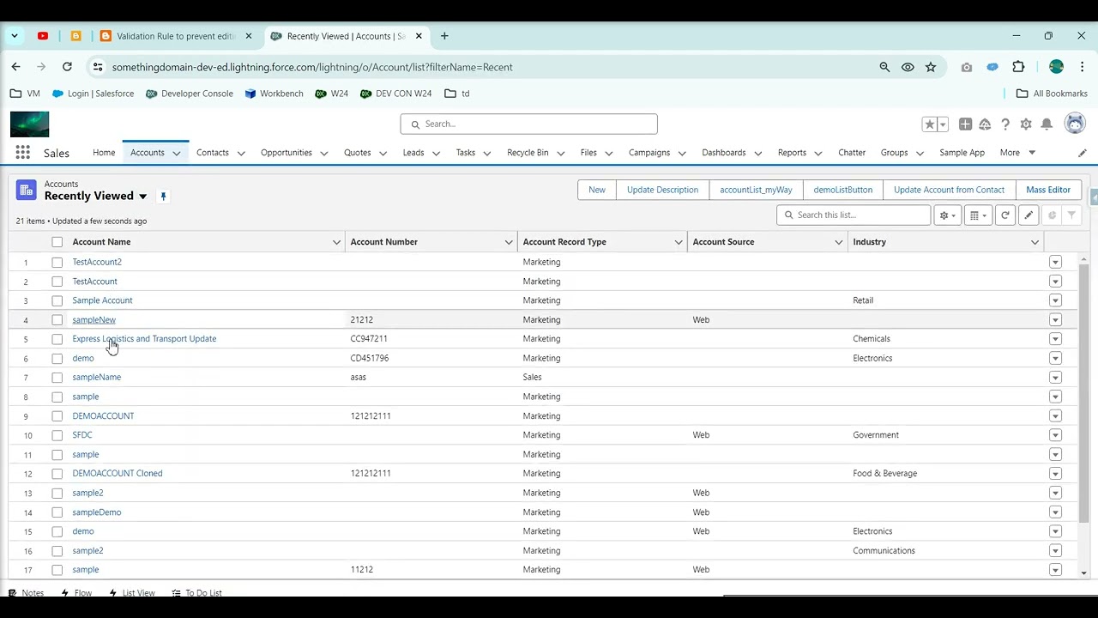Check the sampleNew row checkbox
Screen dimensions: 1098x618
click(x=57, y=320)
